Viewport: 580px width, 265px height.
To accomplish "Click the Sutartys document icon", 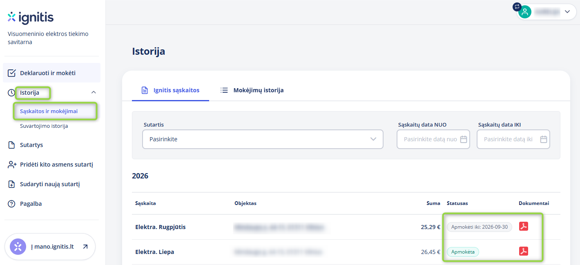I will (x=12, y=145).
